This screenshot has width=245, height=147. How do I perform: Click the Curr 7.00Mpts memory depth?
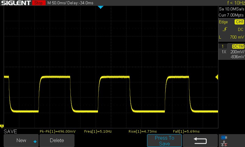(x=231, y=15)
